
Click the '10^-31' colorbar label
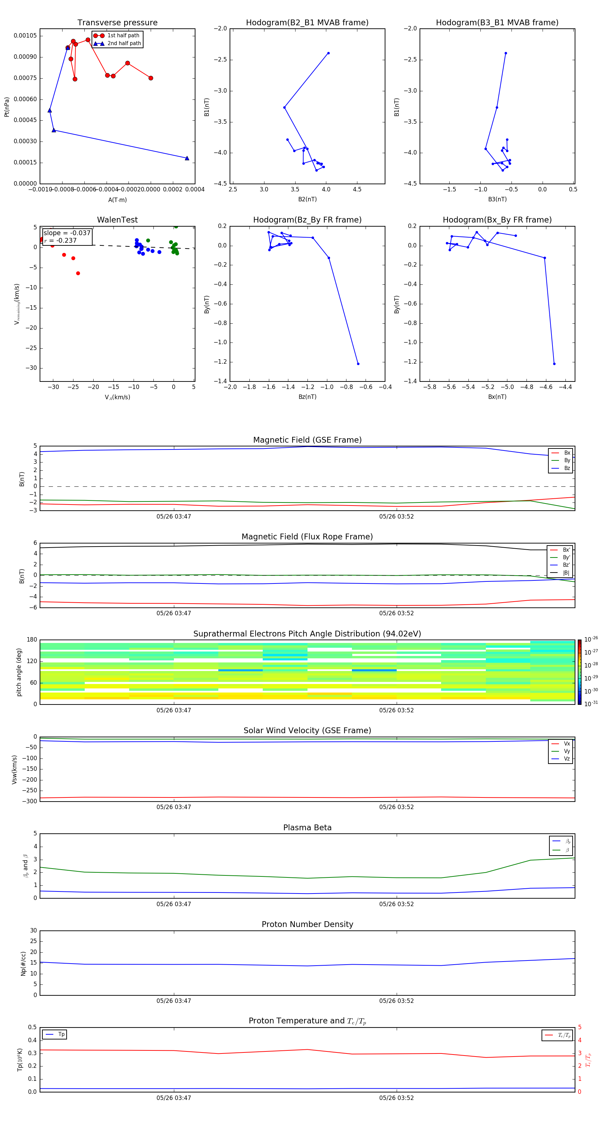[591, 704]
